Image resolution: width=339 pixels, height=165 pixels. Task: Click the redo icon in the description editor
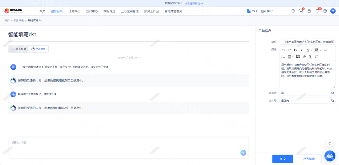[289, 50]
